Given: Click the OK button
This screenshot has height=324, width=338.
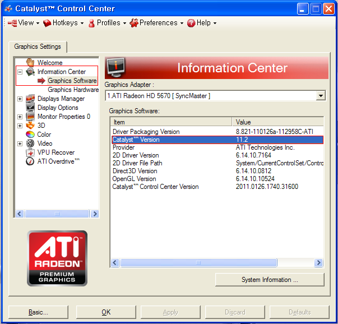Looking at the screenshot, I should click(106, 312).
